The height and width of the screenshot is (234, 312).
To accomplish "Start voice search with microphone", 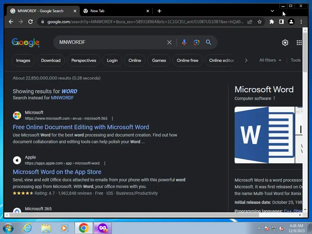I will pyautogui.click(x=184, y=42).
